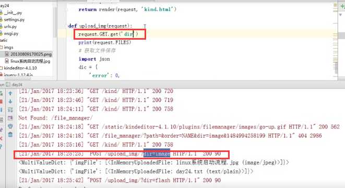The image size is (345, 188).
Task: Click the POST /upload_img/?dir=flash log line
Action: pyautogui.click(x=120, y=180)
